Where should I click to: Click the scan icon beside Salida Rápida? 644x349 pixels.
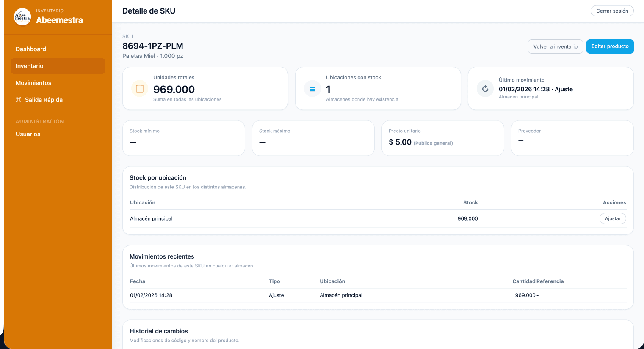point(19,100)
